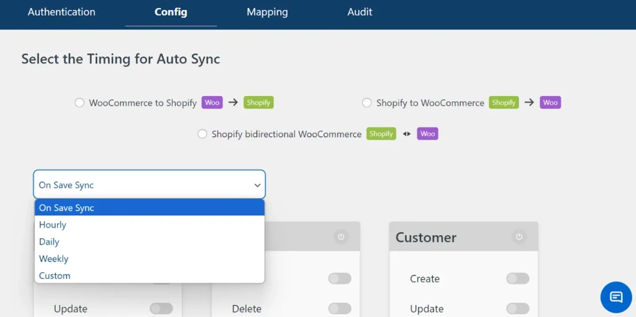The image size is (636, 317).
Task: Choose Hourly from the sync timing list
Action: 53,225
